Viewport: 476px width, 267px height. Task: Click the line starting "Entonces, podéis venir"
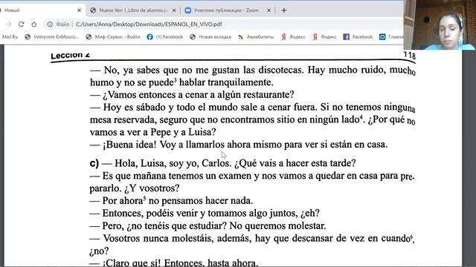205,213
